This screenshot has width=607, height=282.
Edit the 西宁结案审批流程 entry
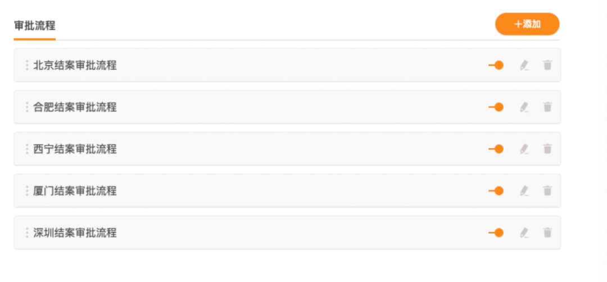[x=524, y=149]
